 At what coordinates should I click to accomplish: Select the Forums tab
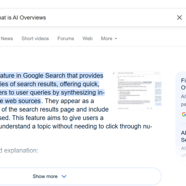66,39
